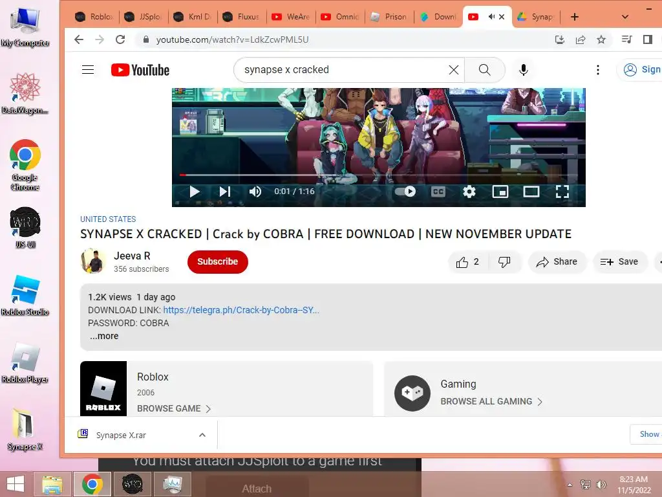Open Roblox Studio desktop shortcut

tap(25, 296)
